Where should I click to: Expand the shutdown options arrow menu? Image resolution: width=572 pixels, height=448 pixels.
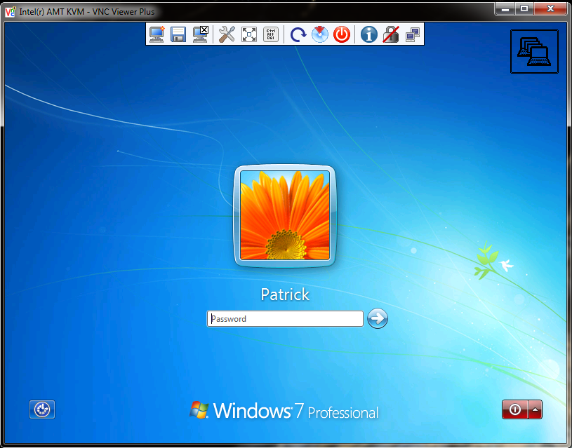click(x=535, y=409)
